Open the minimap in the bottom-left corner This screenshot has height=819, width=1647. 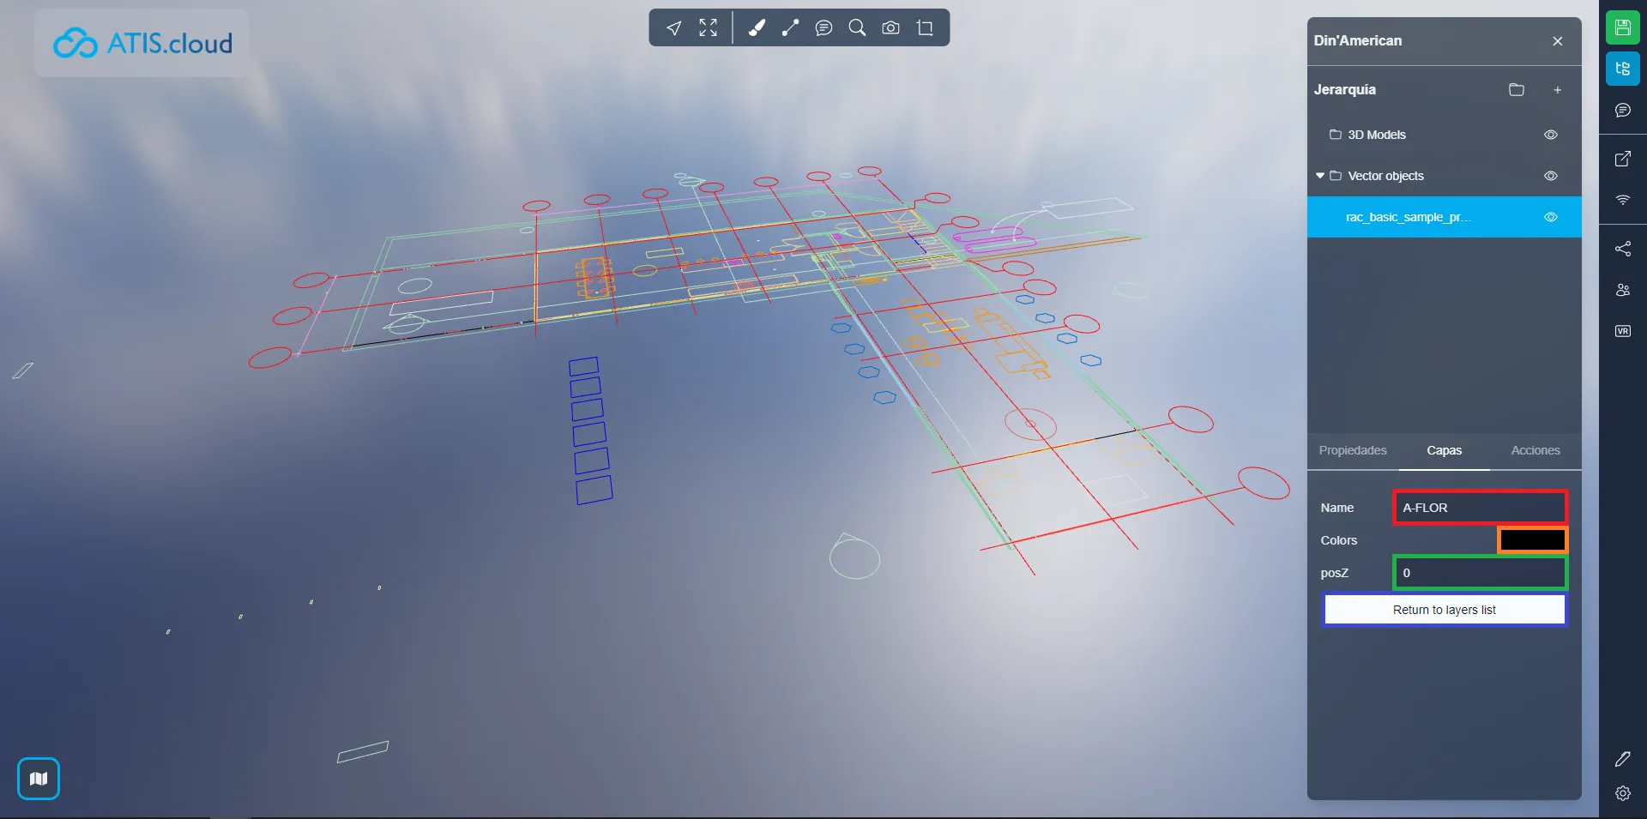[38, 779]
